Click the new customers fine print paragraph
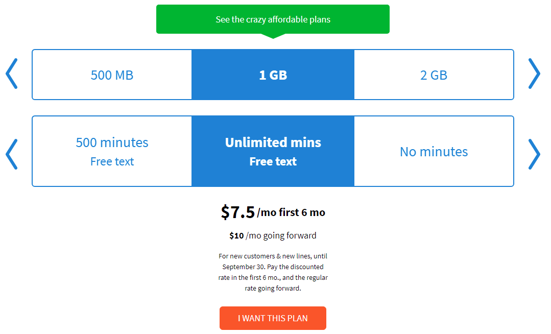The width and height of the screenshot is (551, 334). pos(273,272)
